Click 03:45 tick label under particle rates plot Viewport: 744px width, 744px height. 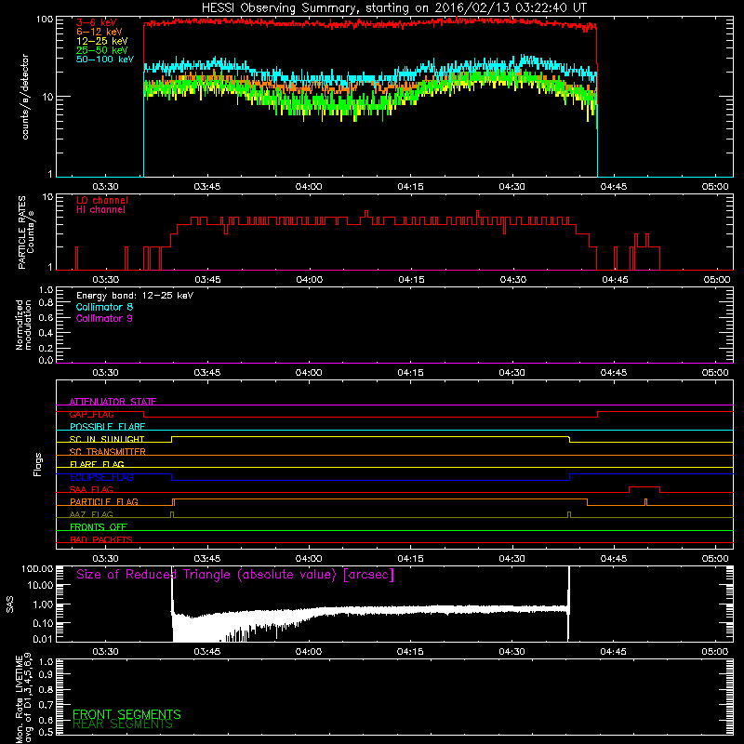click(x=207, y=280)
